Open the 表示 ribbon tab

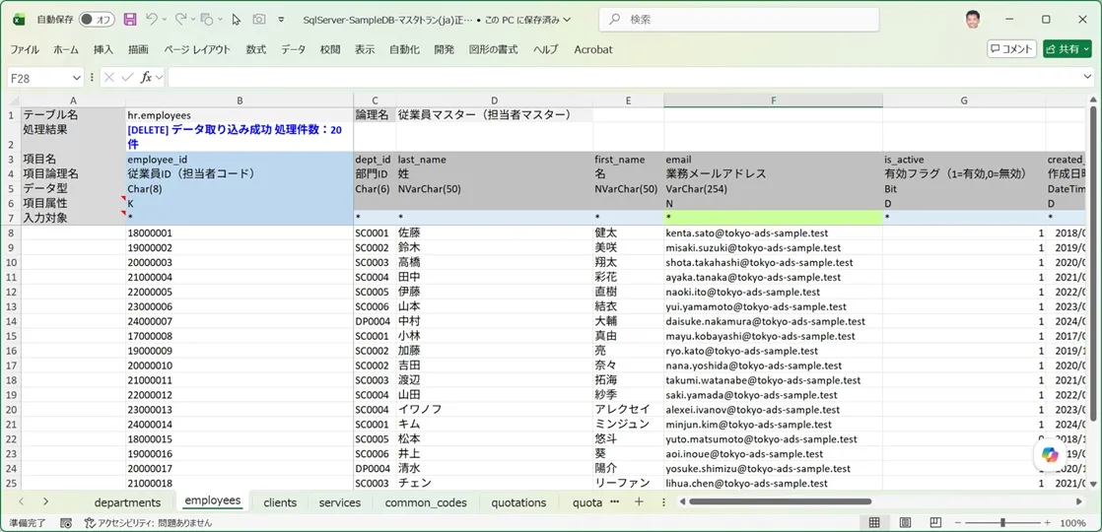pyautogui.click(x=365, y=50)
